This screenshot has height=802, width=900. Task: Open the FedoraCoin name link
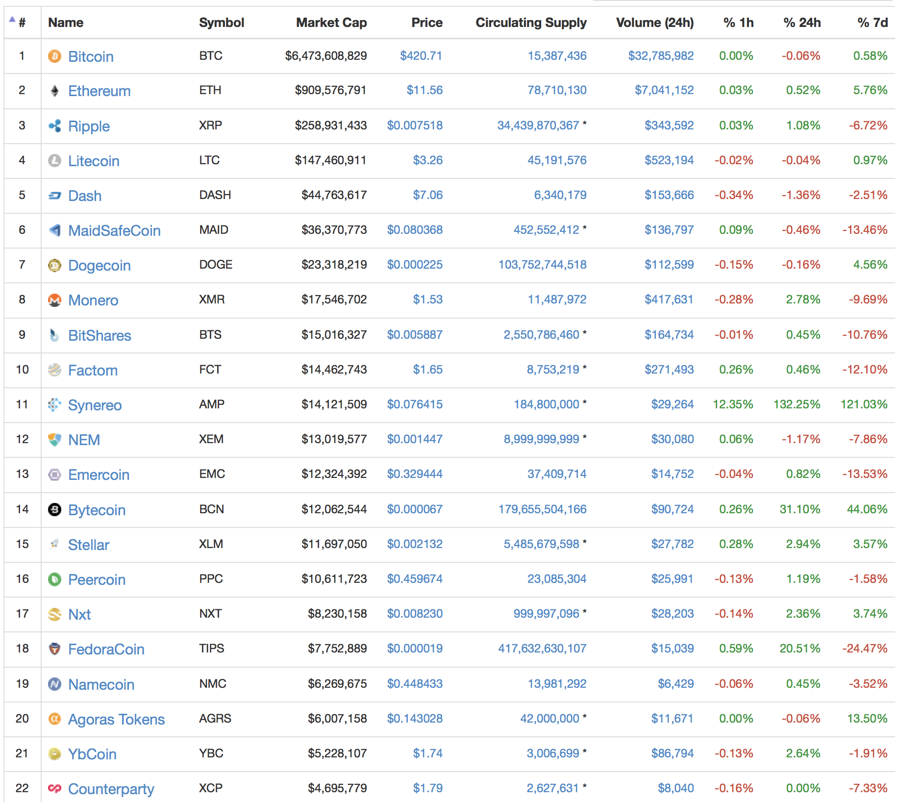tap(106, 649)
